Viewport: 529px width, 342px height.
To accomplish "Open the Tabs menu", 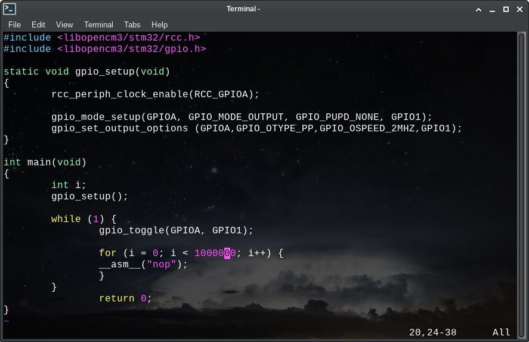I will 132,24.
